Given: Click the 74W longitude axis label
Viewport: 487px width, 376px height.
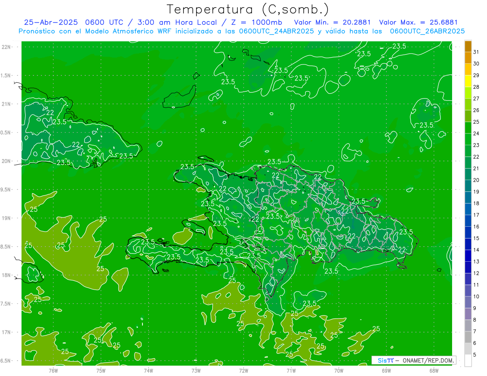Looking at the screenshot, I should pos(149,370).
